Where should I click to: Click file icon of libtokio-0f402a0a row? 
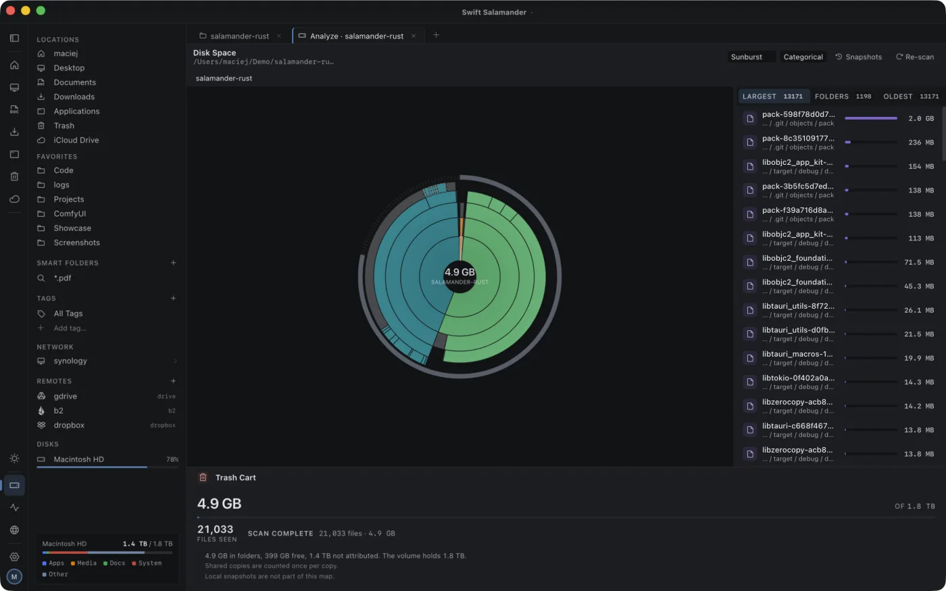coord(749,382)
